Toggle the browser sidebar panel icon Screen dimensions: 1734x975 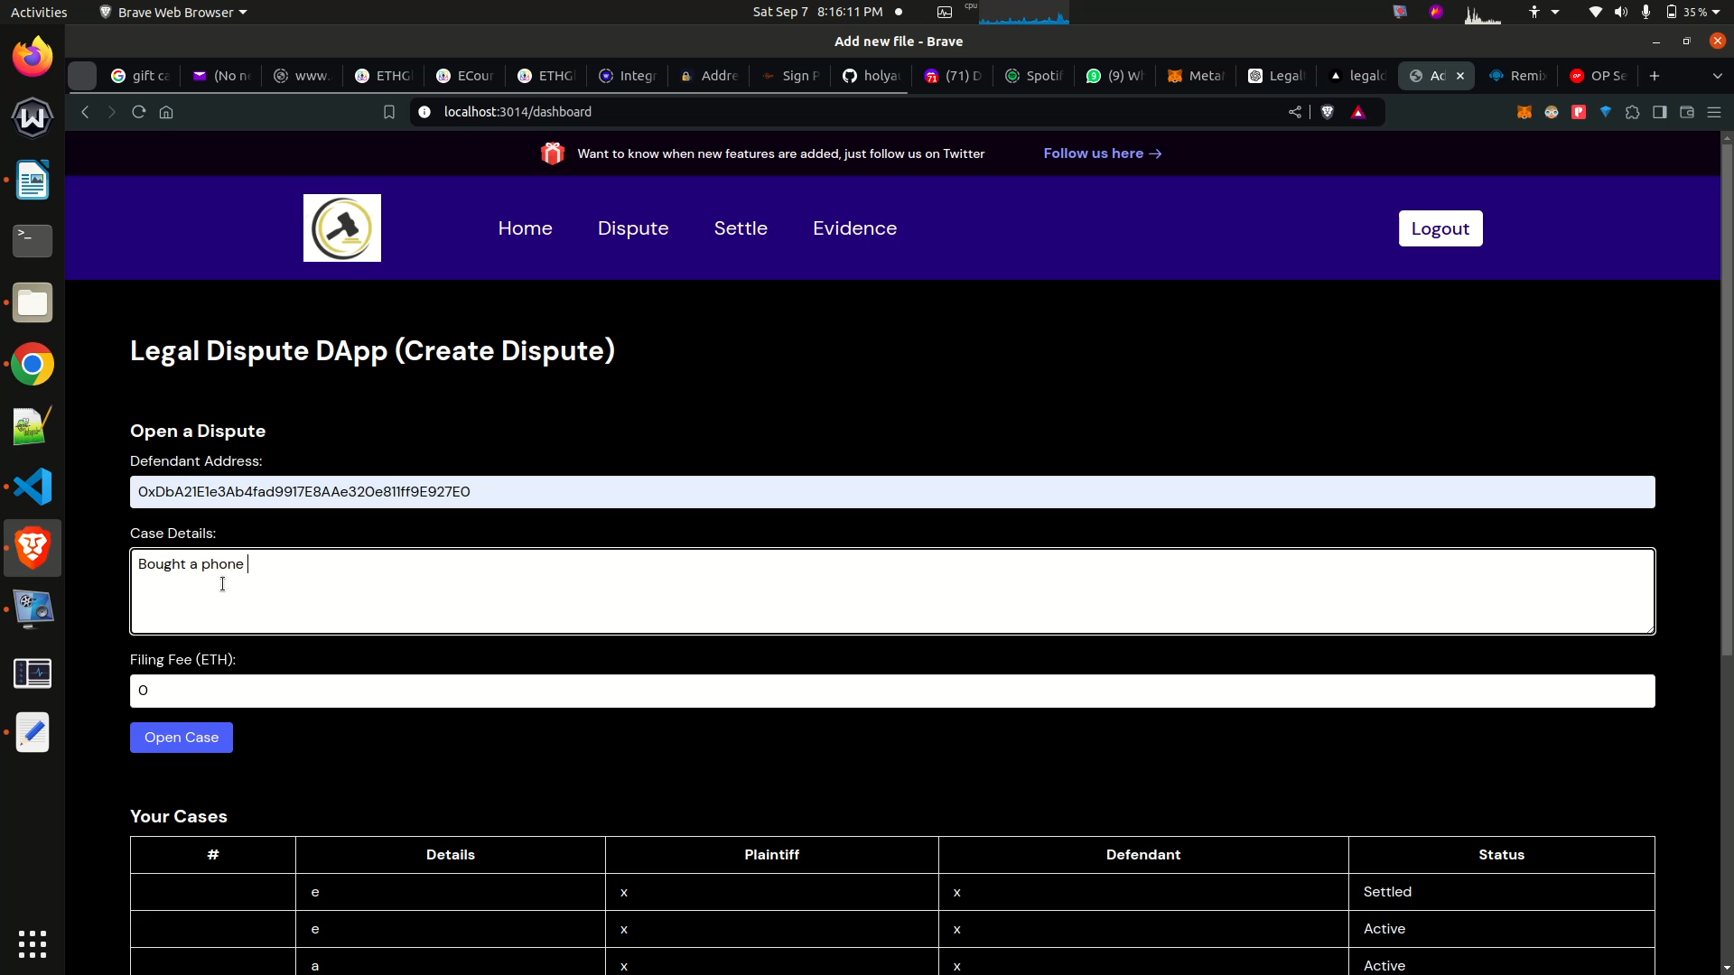pyautogui.click(x=1660, y=112)
